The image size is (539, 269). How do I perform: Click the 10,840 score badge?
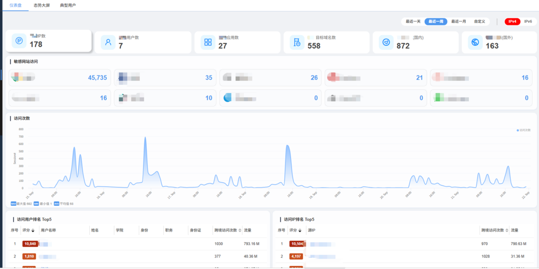(x=30, y=244)
